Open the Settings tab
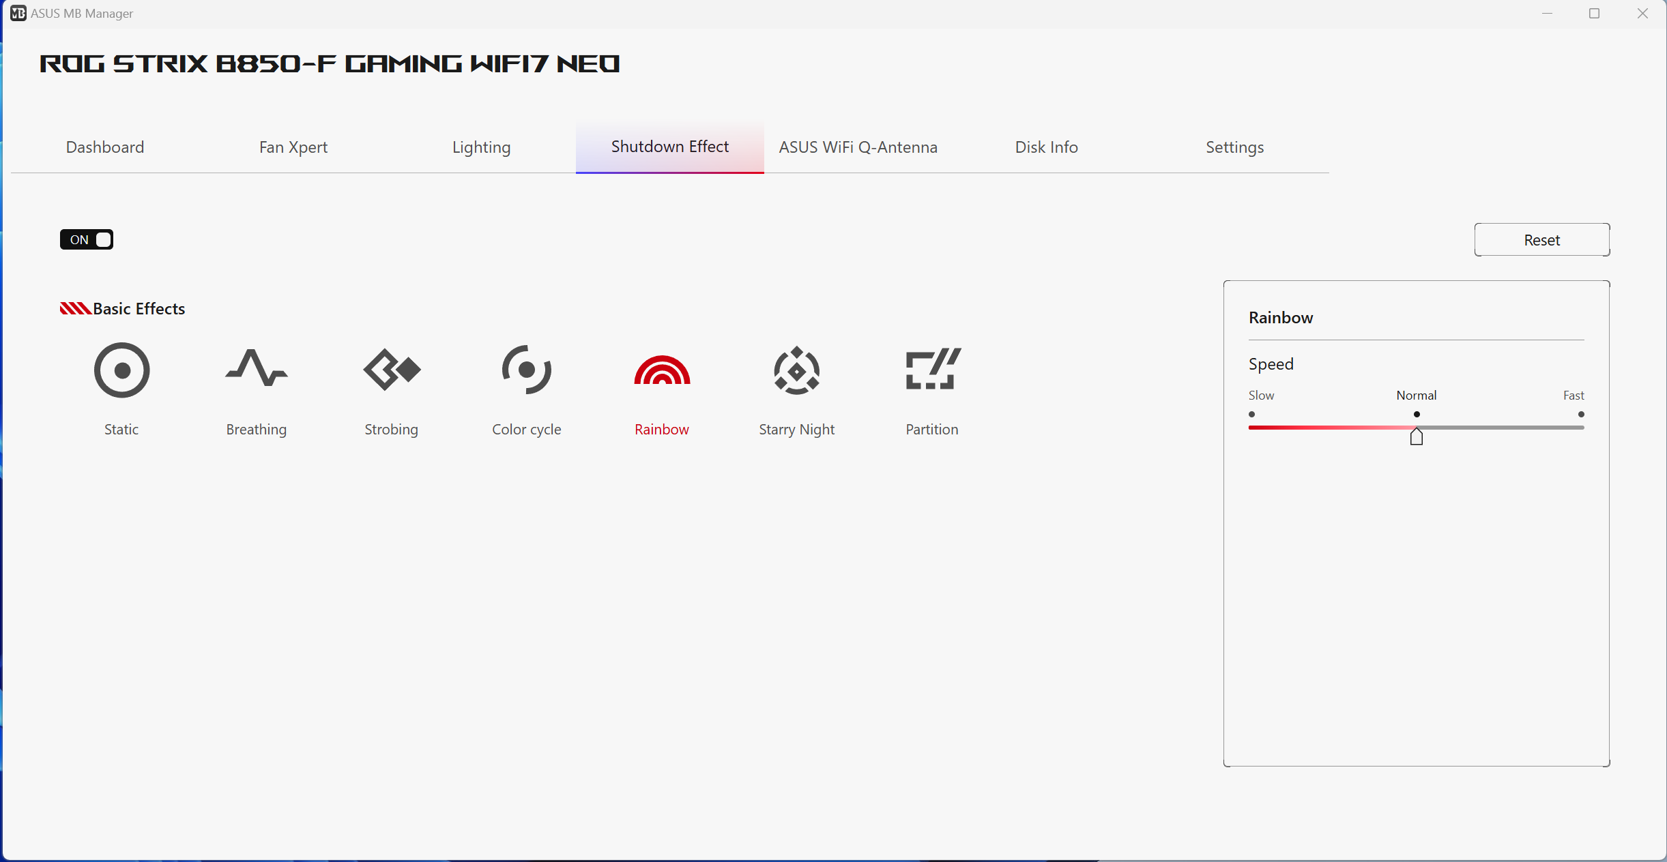The width and height of the screenshot is (1667, 862). coord(1235,147)
